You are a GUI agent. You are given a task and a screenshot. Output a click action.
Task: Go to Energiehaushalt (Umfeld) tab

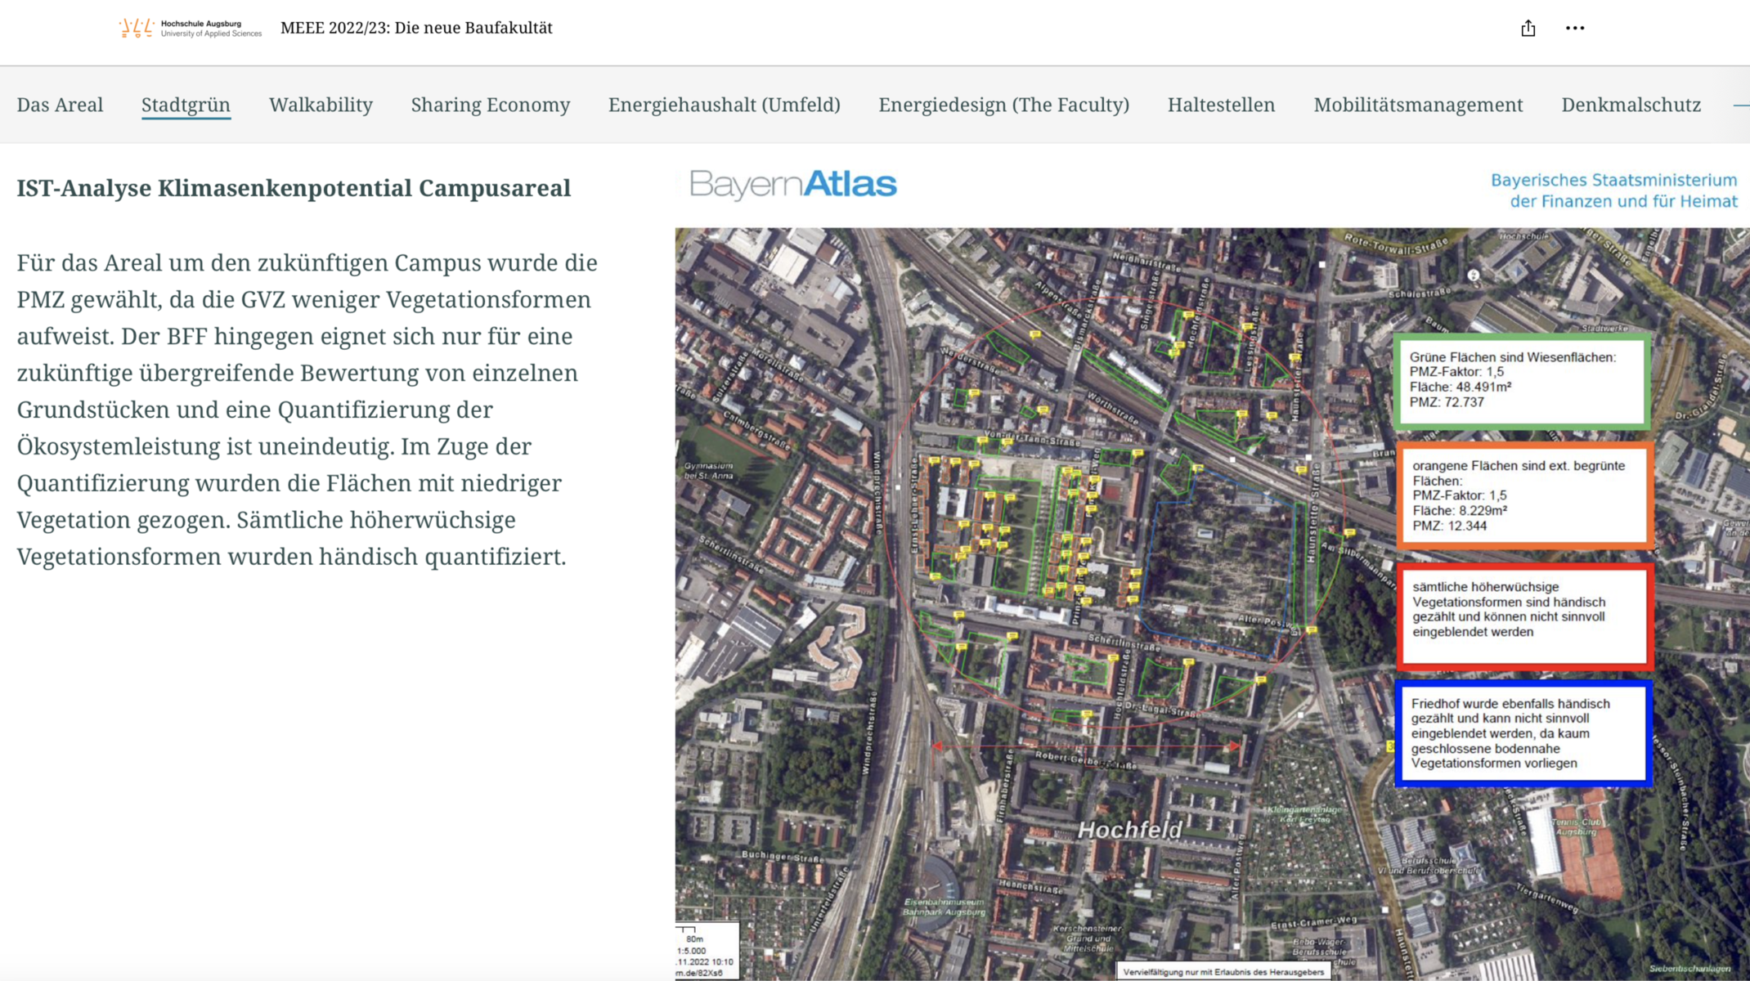pyautogui.click(x=724, y=105)
